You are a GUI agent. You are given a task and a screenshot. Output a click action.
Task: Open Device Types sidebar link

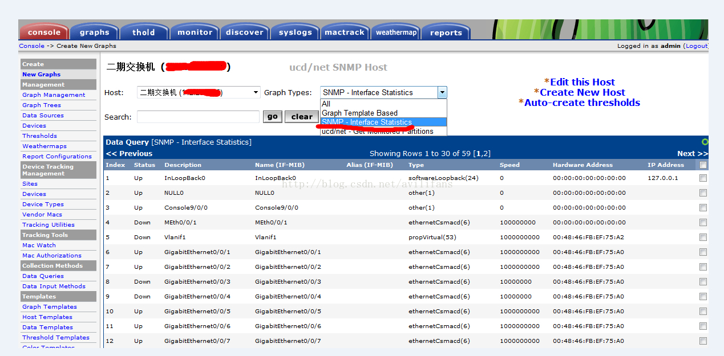click(x=43, y=204)
